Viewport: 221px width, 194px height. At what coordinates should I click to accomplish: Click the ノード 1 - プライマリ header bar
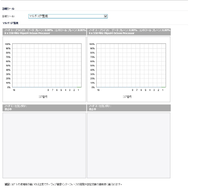click(x=44, y=32)
